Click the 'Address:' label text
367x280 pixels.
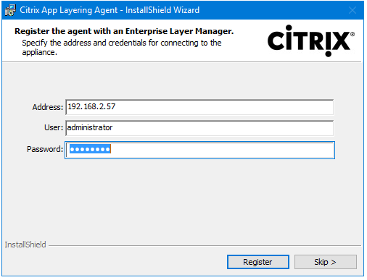pos(48,107)
